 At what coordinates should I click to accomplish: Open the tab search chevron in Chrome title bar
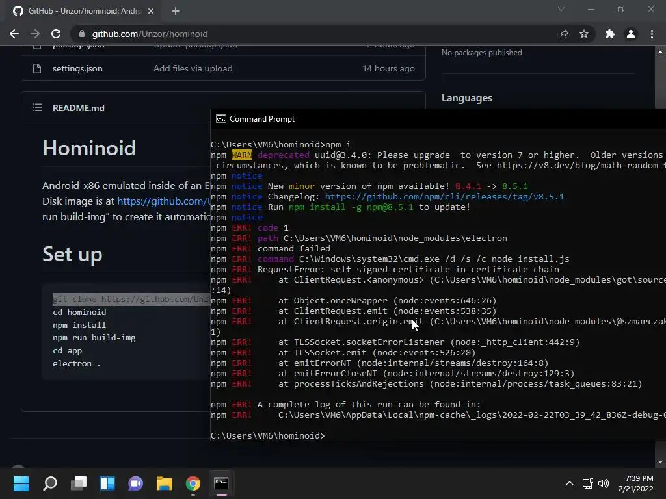561,9
